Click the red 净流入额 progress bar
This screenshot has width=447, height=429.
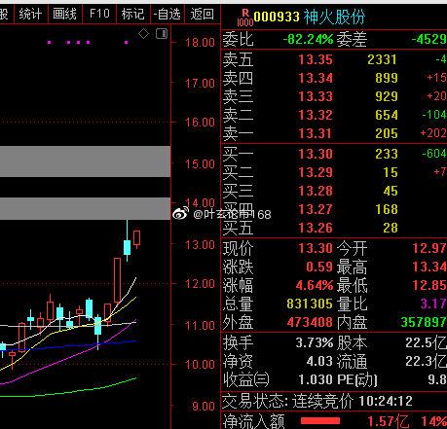(x=320, y=421)
